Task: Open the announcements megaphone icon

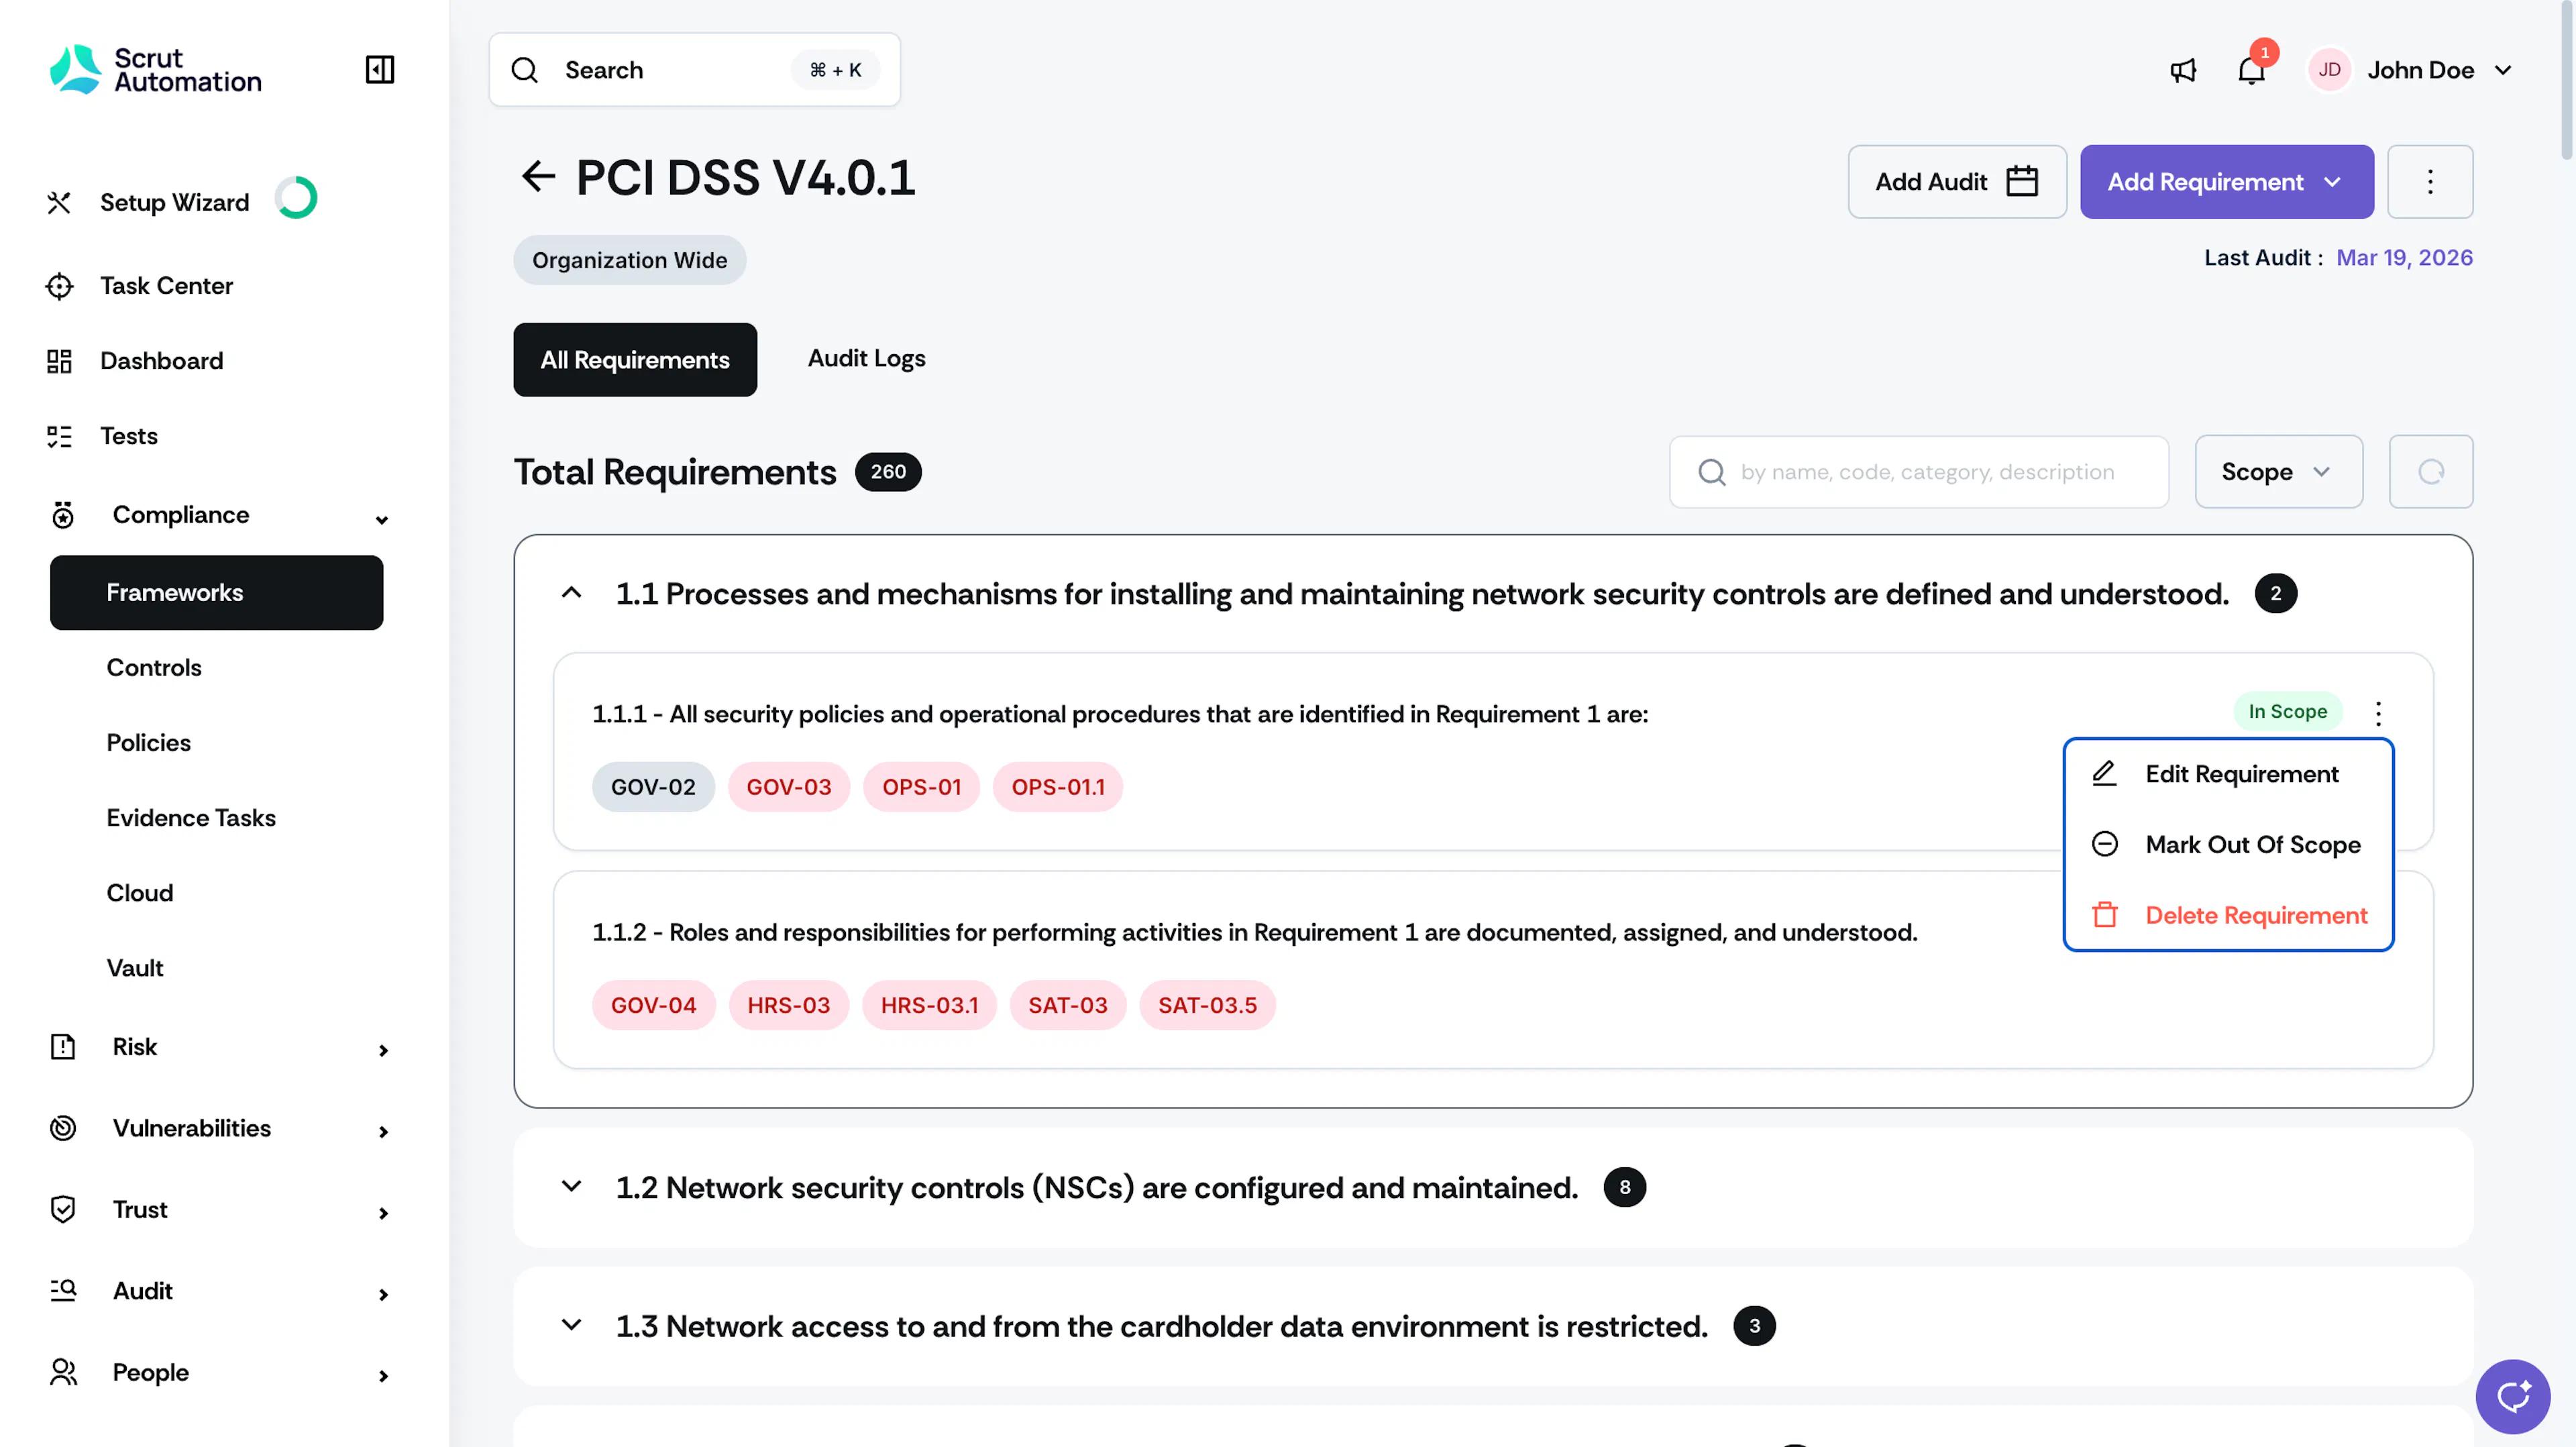Action: click(2183, 70)
